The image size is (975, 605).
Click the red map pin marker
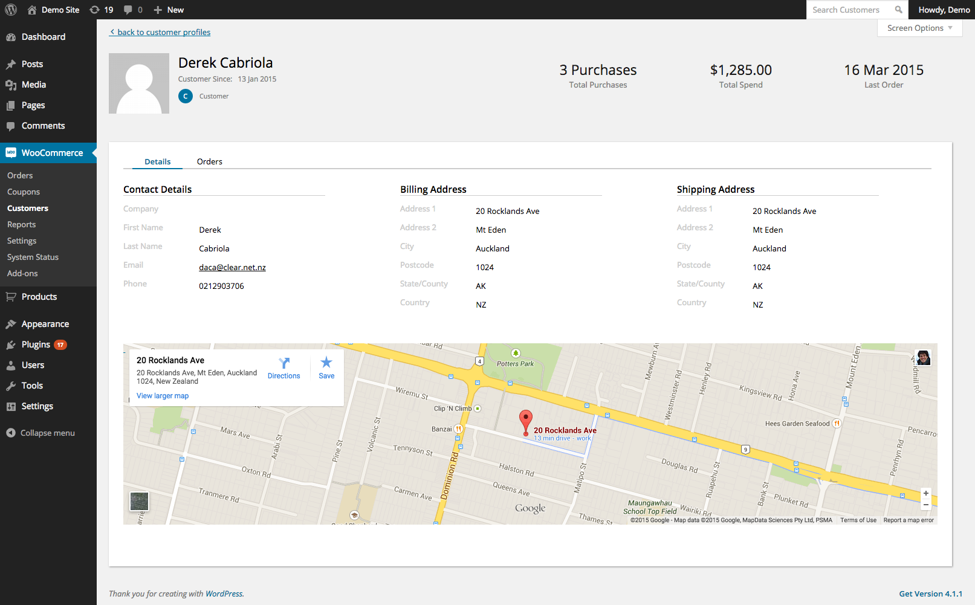point(526,423)
